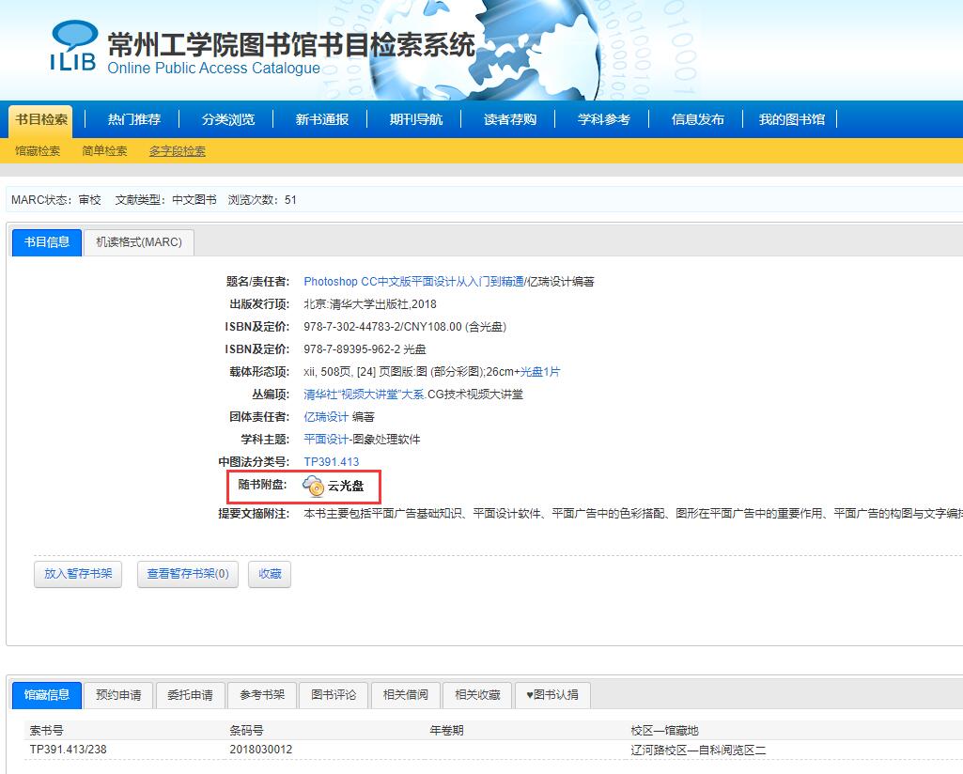Click the 常州工学院图书馆书目检索系统 header title
The width and height of the screenshot is (963, 774).
pos(291,45)
